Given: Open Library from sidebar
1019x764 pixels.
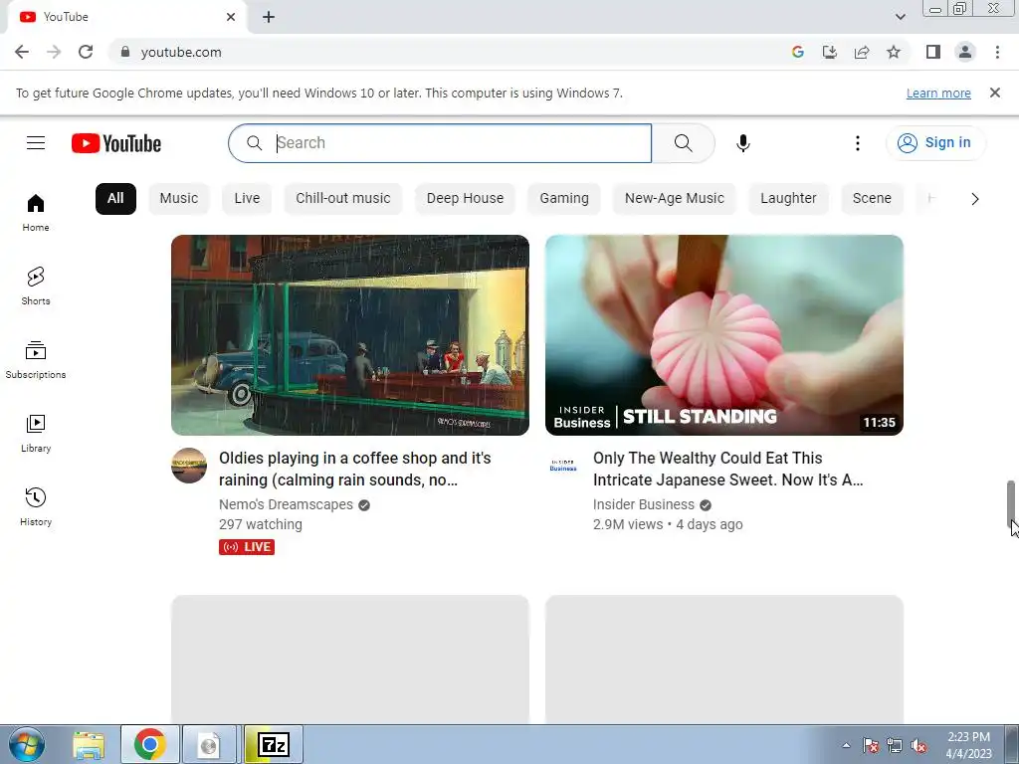Looking at the screenshot, I should pos(36,434).
